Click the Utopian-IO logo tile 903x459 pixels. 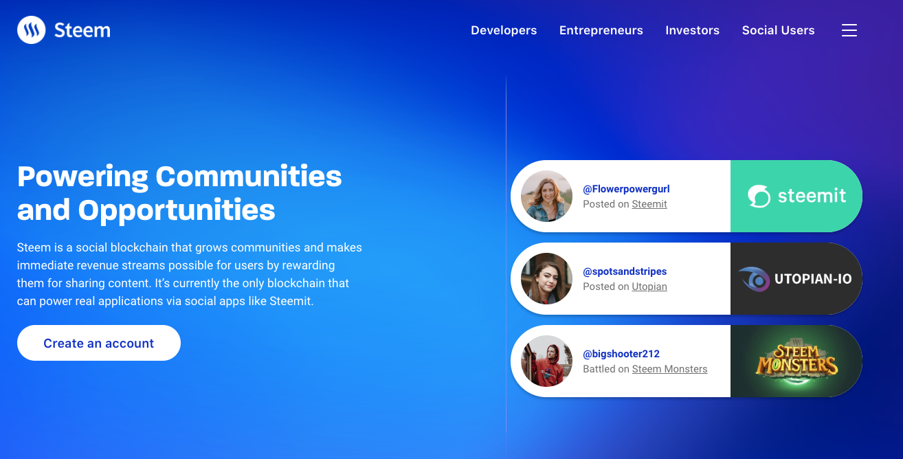796,278
